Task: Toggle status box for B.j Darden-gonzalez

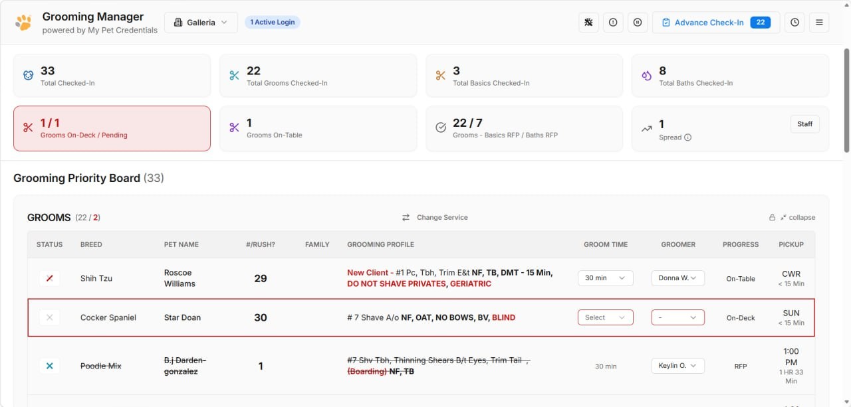Action: pyautogui.click(x=50, y=366)
